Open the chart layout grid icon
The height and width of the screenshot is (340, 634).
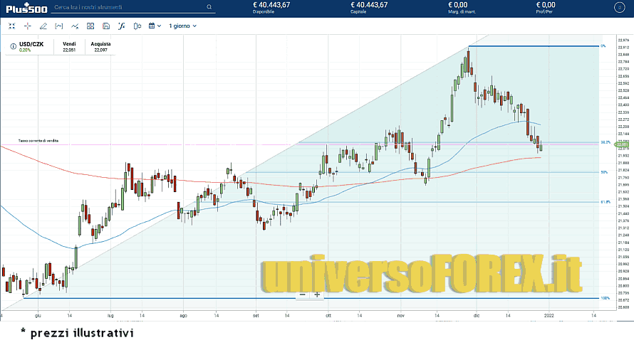pyautogui.click(x=90, y=26)
